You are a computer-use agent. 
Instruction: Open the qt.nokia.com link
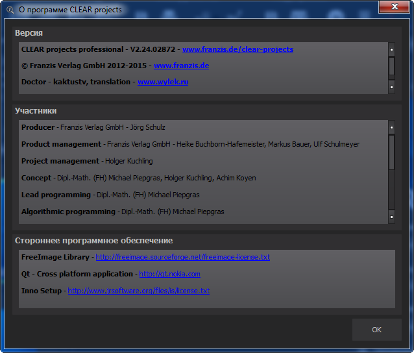click(x=169, y=274)
